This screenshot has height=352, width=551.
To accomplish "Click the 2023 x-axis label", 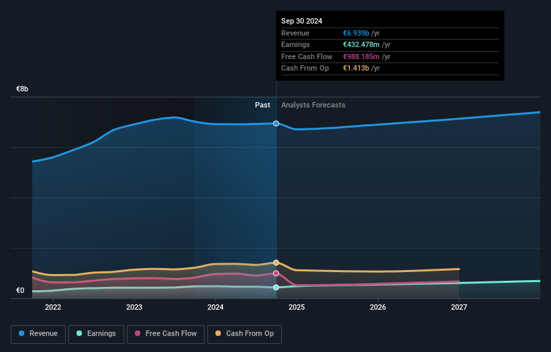I will pyautogui.click(x=134, y=307).
